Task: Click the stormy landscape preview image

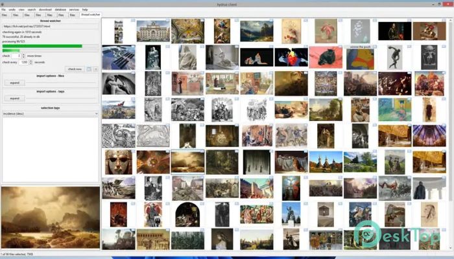Action: click(51, 218)
